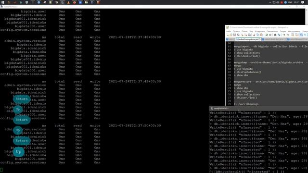This screenshot has width=308, height=173.
Task: Click Redo arrow in Notepad++ toolbar
Action: point(270,35)
